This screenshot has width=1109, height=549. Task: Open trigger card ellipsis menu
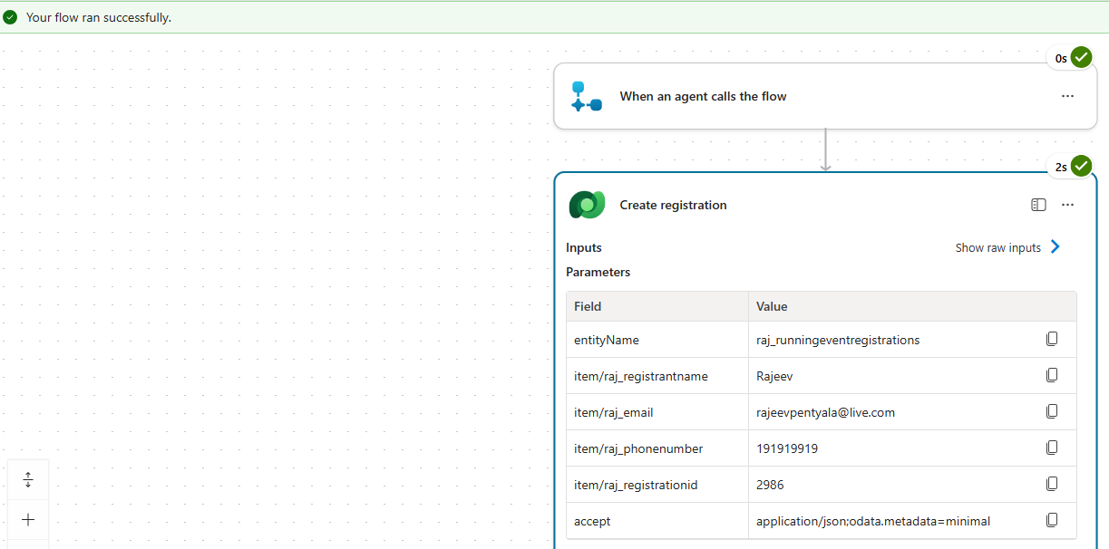tap(1067, 96)
